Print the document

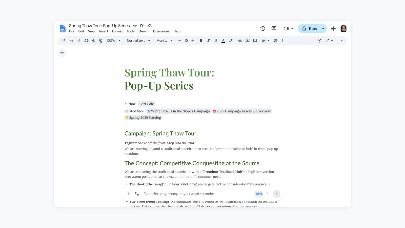point(86,41)
